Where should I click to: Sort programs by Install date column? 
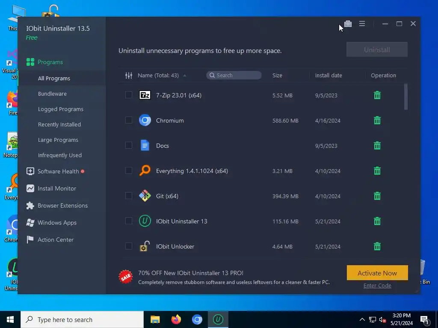coord(328,75)
